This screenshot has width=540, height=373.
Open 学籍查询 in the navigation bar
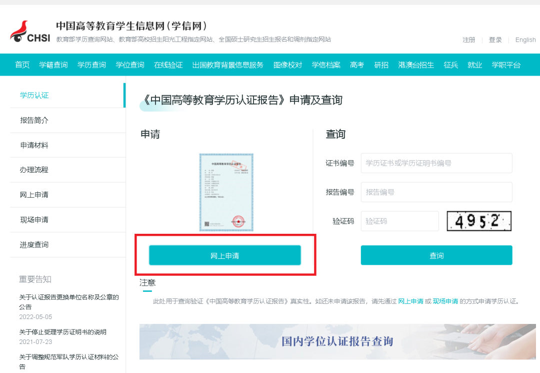53,65
